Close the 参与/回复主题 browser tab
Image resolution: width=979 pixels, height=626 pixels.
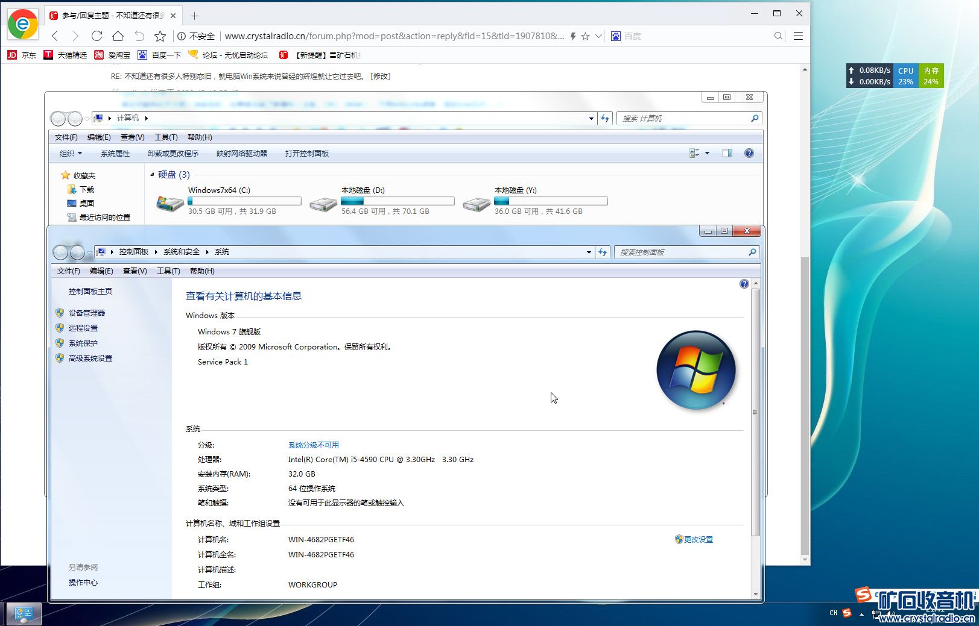point(174,16)
